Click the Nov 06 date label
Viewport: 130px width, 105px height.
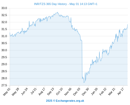click(68, 92)
